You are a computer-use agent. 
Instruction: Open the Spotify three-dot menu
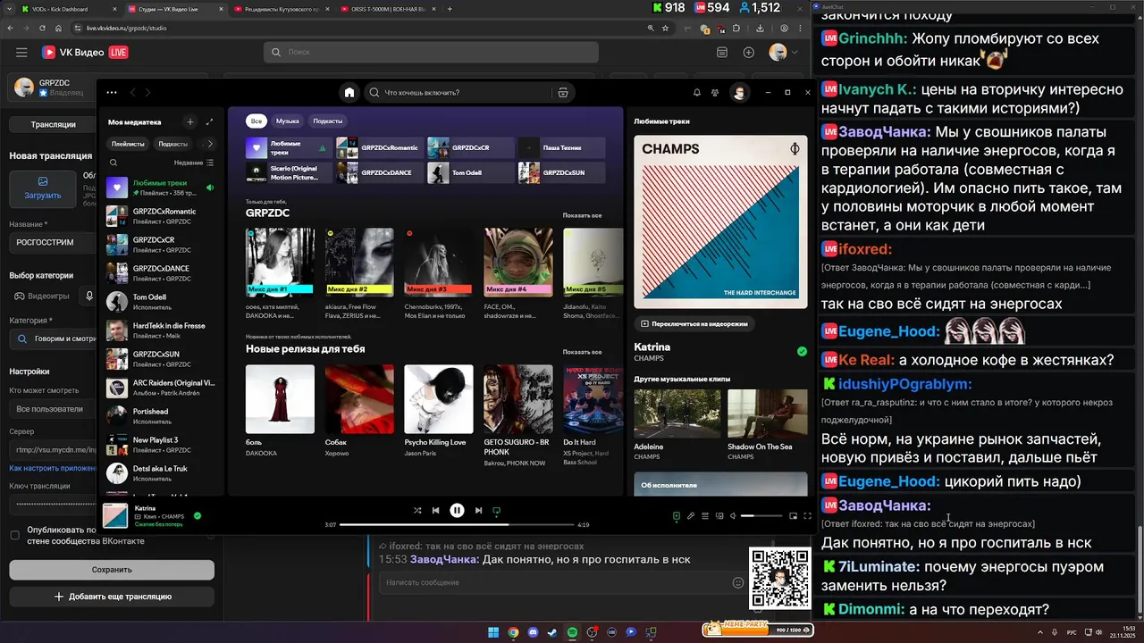tap(111, 92)
